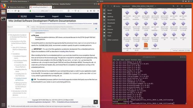Click the back-to-top arrow button
193x108 pixels.
[96, 102]
